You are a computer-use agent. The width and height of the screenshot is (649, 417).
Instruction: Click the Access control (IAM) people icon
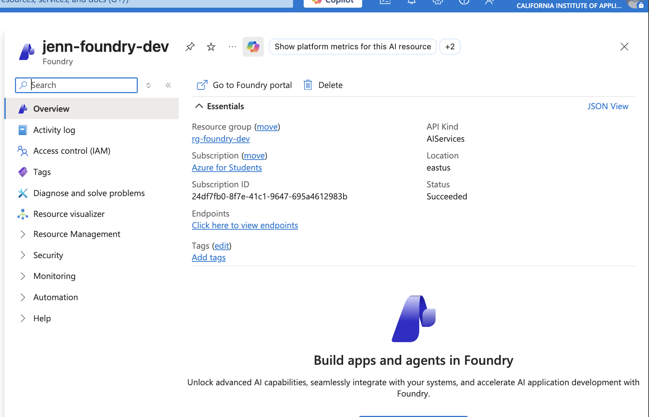23,151
